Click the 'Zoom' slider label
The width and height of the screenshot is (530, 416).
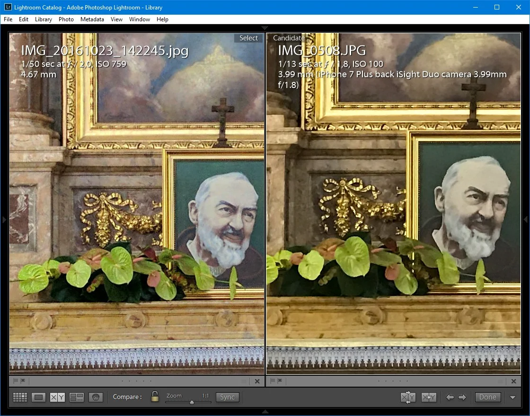(x=174, y=395)
